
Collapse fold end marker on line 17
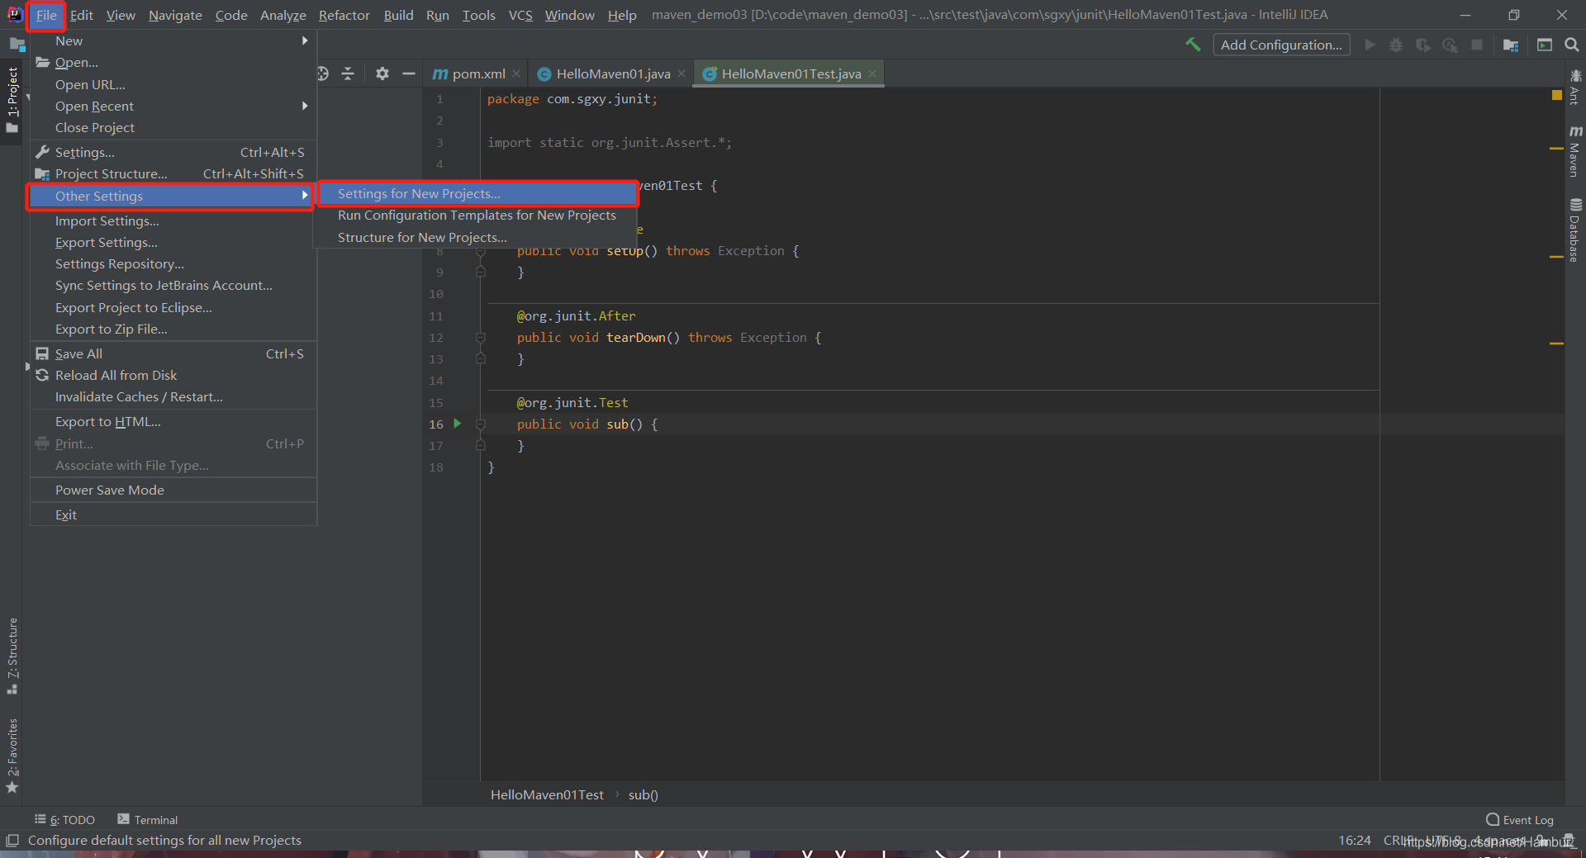click(480, 445)
